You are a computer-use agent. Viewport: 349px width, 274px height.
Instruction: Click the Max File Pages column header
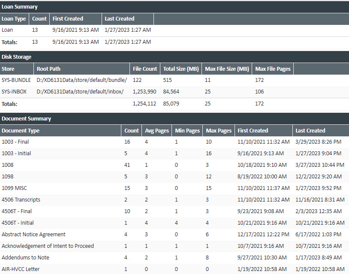(x=273, y=69)
